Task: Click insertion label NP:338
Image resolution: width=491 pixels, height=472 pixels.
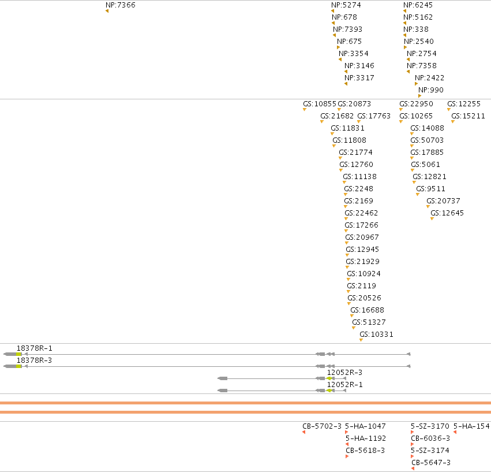Action: click(x=416, y=29)
